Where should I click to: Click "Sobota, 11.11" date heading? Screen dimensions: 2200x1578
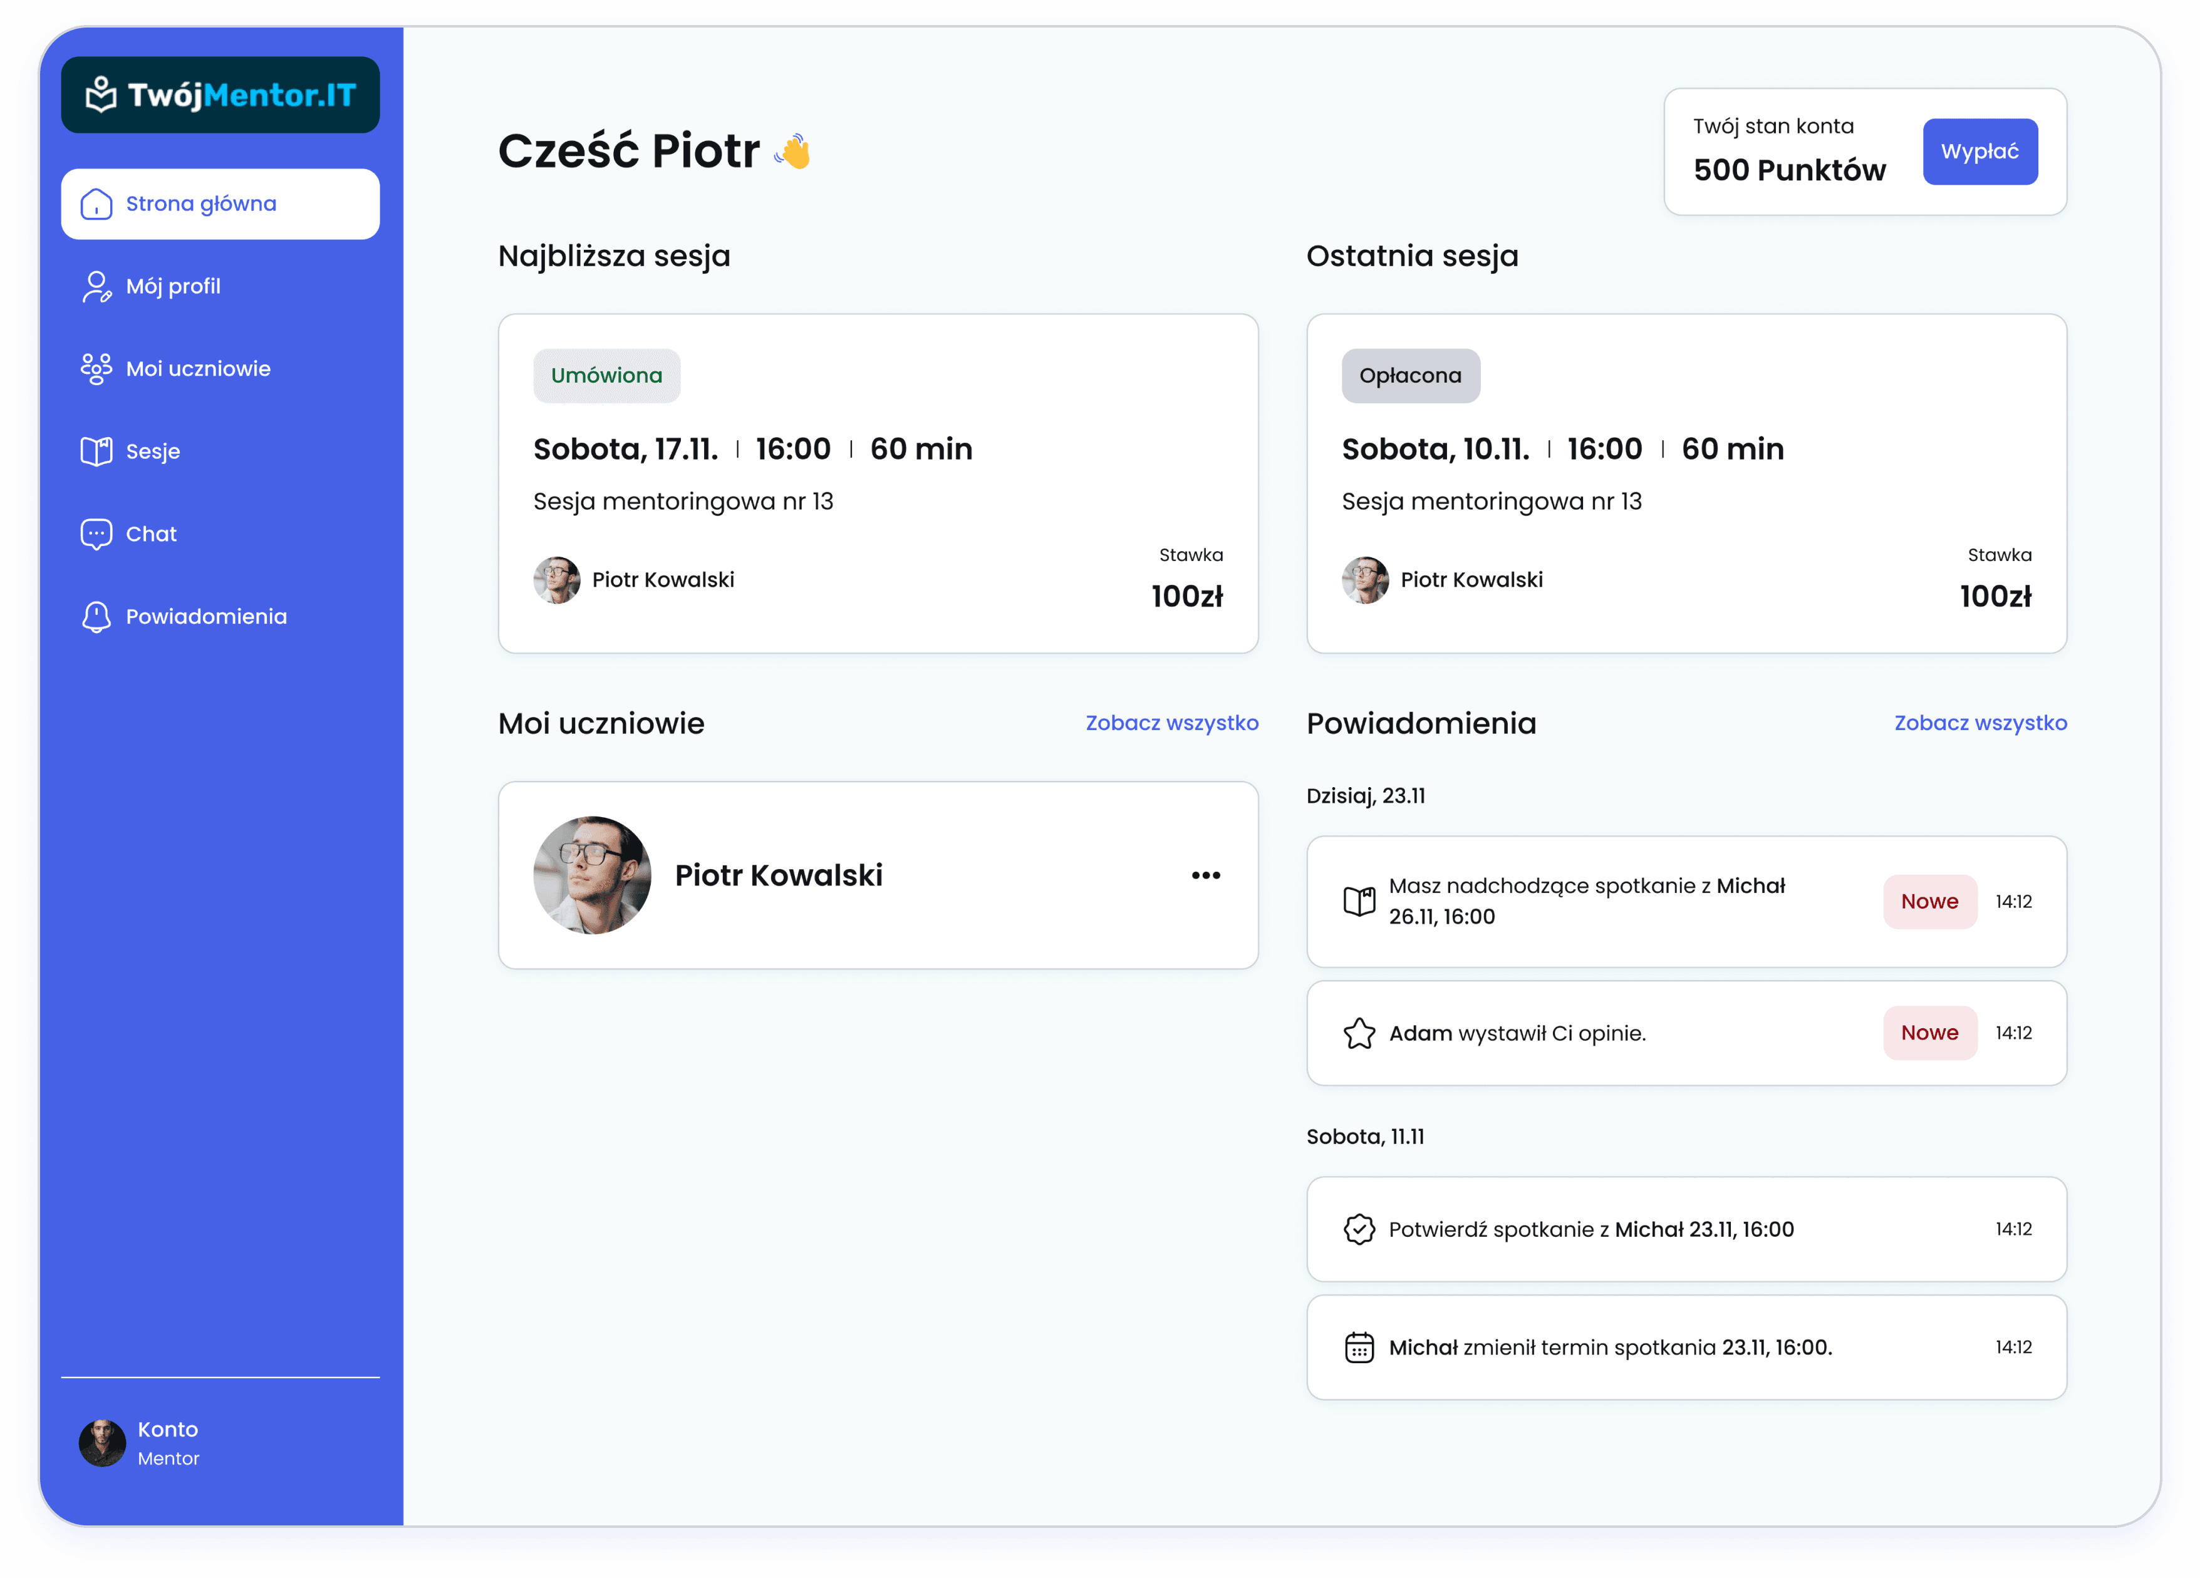click(x=1365, y=1137)
